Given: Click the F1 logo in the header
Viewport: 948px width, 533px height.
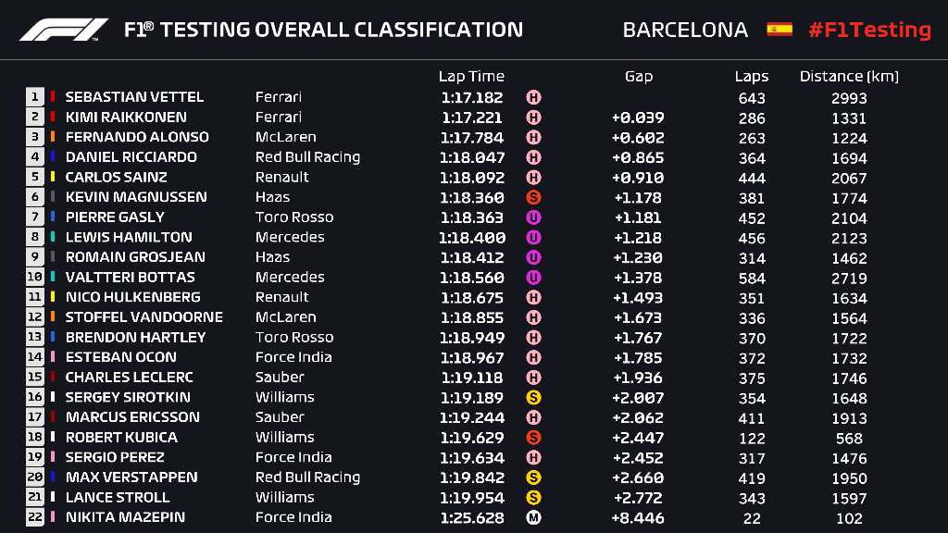Looking at the screenshot, I should (x=63, y=30).
